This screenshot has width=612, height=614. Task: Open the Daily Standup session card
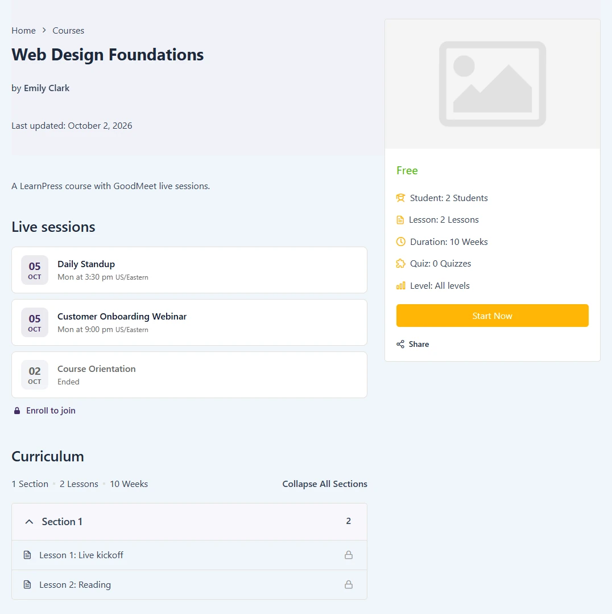coord(189,270)
